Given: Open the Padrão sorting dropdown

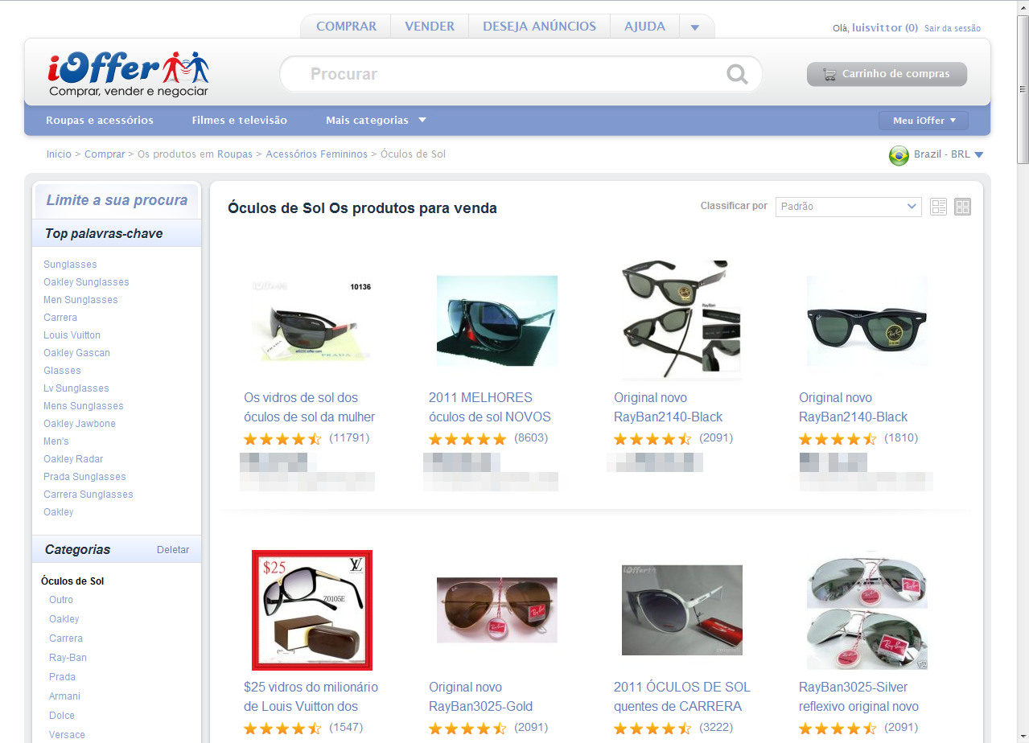Looking at the screenshot, I should [848, 207].
